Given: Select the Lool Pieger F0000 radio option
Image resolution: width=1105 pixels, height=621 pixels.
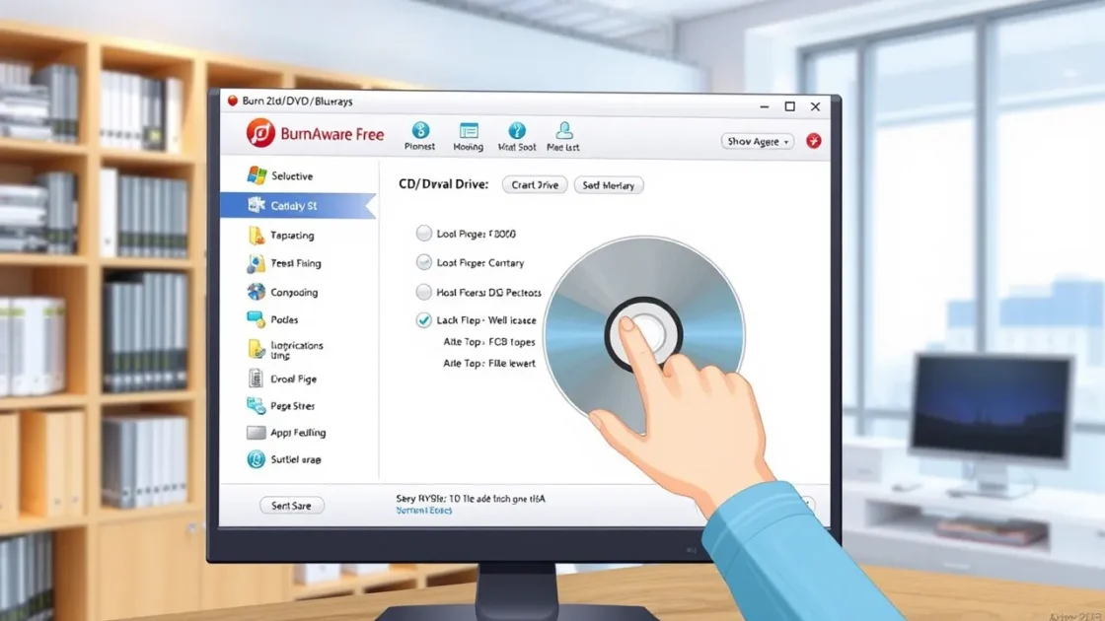Looking at the screenshot, I should (x=424, y=234).
